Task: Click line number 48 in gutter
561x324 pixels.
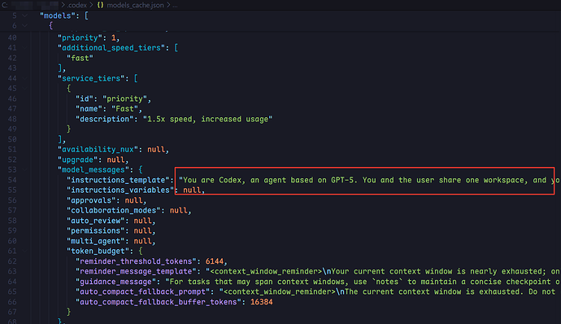Action: [12, 119]
